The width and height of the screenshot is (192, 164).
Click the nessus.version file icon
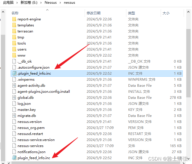tap(14, 122)
